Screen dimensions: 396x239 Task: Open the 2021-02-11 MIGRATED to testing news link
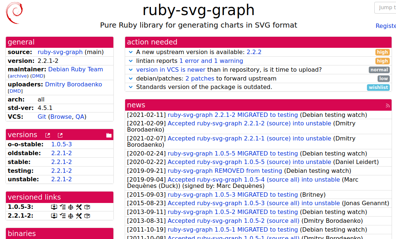point(233,115)
